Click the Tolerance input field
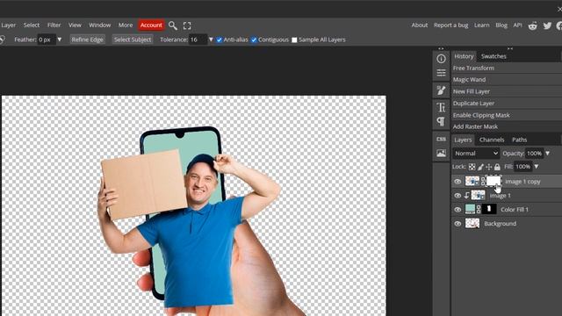This screenshot has height=316, width=562. pyautogui.click(x=198, y=39)
